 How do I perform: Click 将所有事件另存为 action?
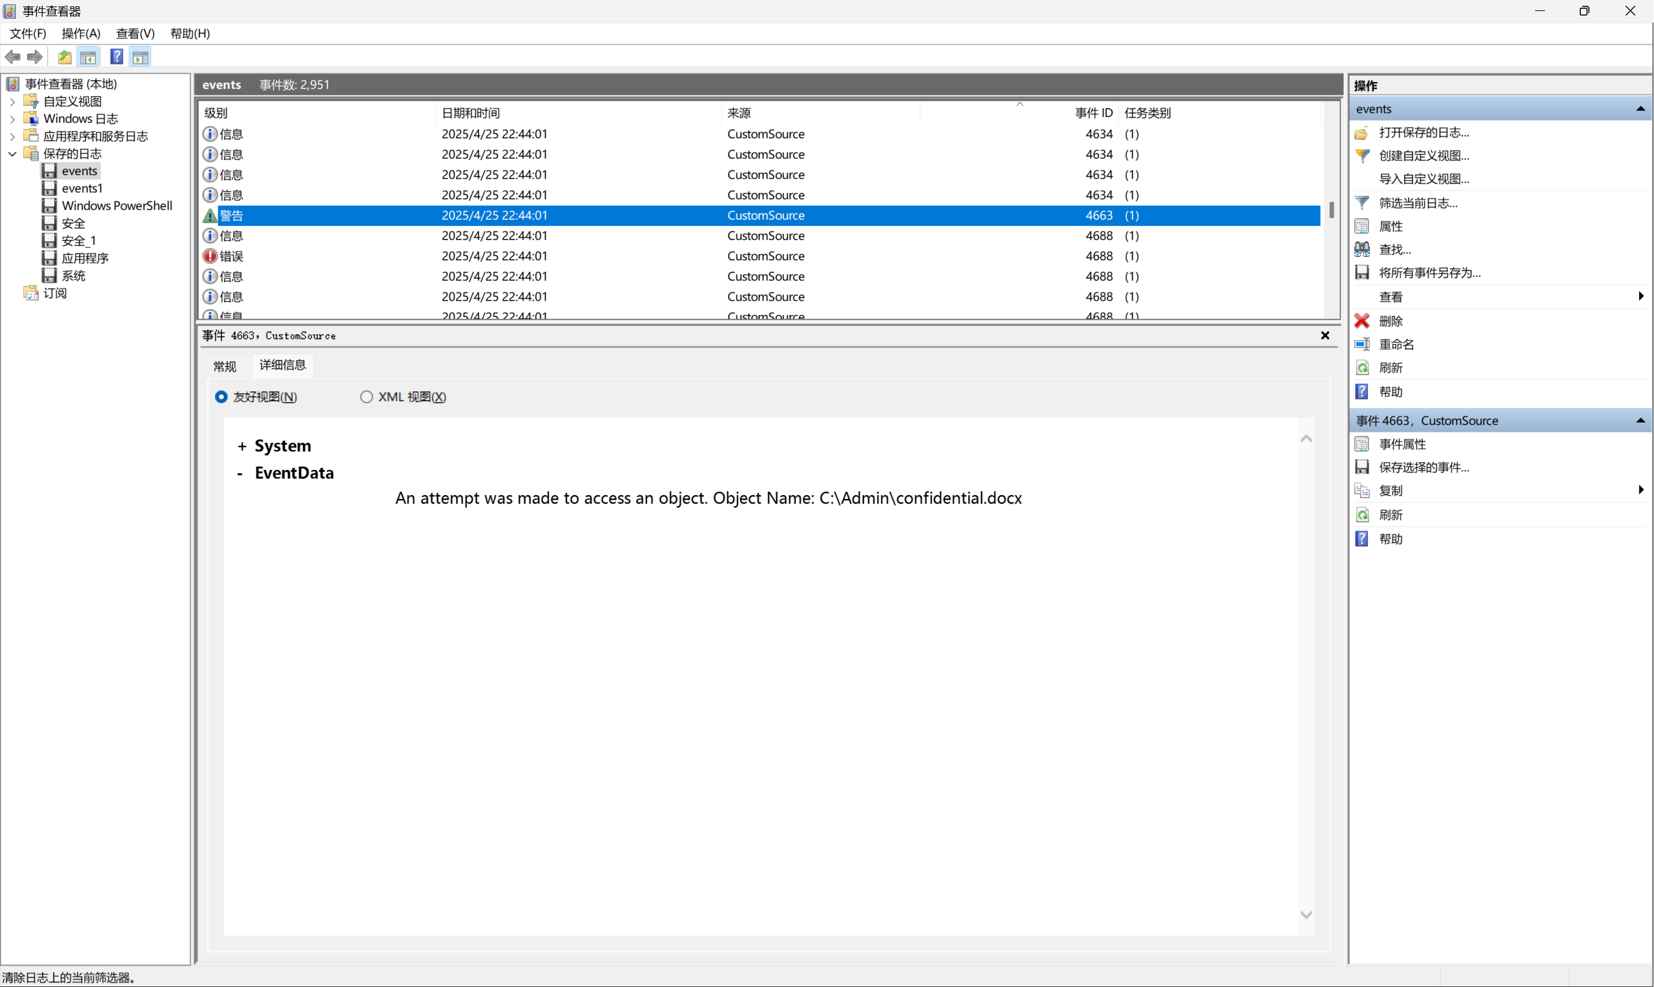pos(1429,272)
